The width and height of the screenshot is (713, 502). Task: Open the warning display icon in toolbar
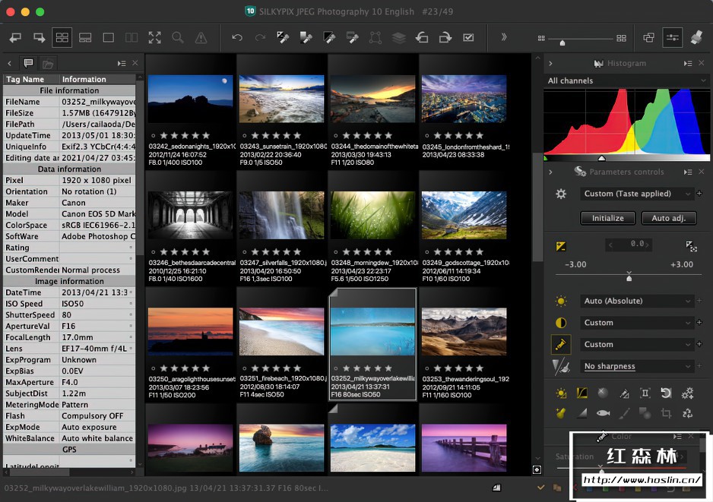(201, 37)
